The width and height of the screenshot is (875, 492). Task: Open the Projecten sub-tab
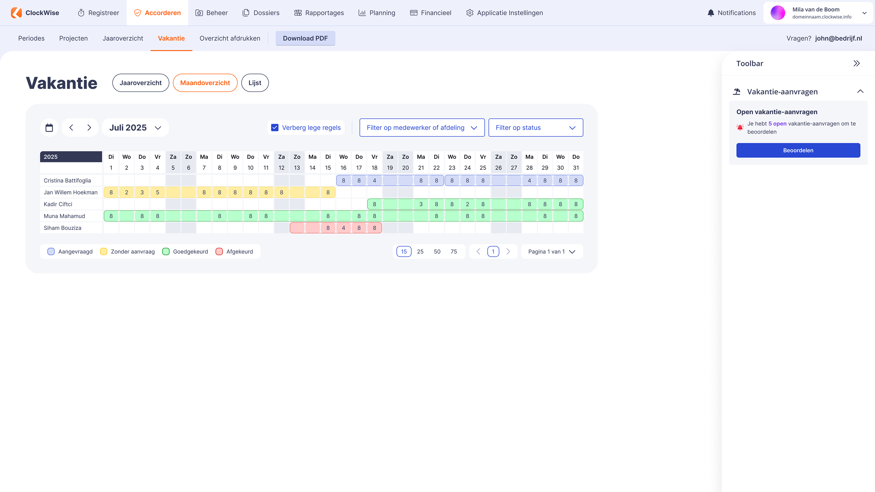(73, 38)
